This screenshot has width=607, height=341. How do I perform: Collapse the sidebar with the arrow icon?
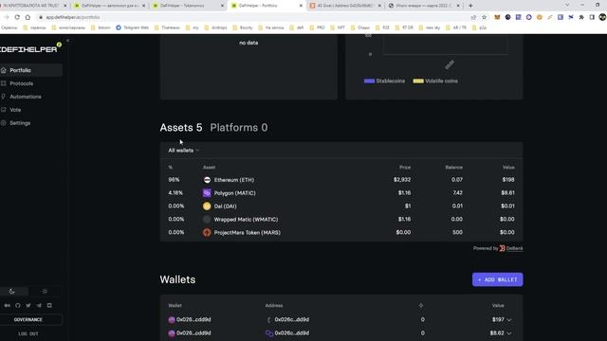pos(67,41)
